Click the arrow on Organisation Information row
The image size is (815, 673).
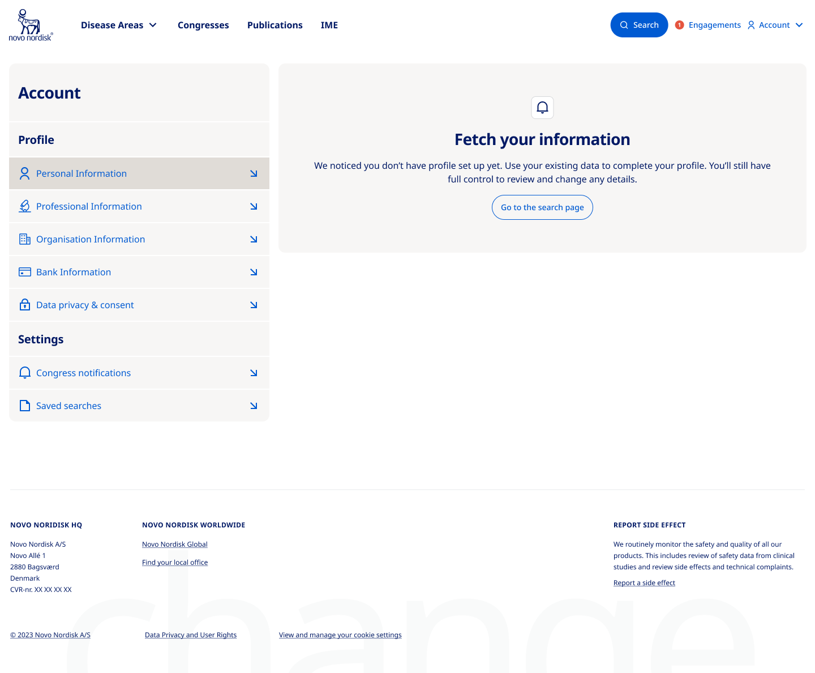pyautogui.click(x=254, y=239)
